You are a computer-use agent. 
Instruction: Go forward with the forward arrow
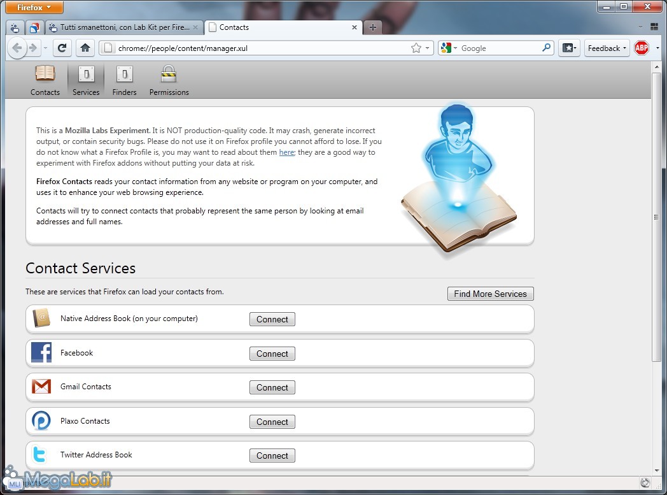point(33,48)
